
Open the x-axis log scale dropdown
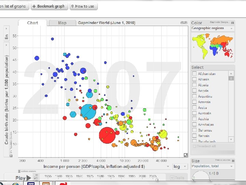tap(180, 166)
